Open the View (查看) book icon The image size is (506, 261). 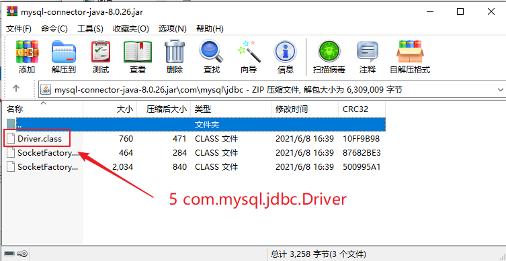tap(138, 52)
